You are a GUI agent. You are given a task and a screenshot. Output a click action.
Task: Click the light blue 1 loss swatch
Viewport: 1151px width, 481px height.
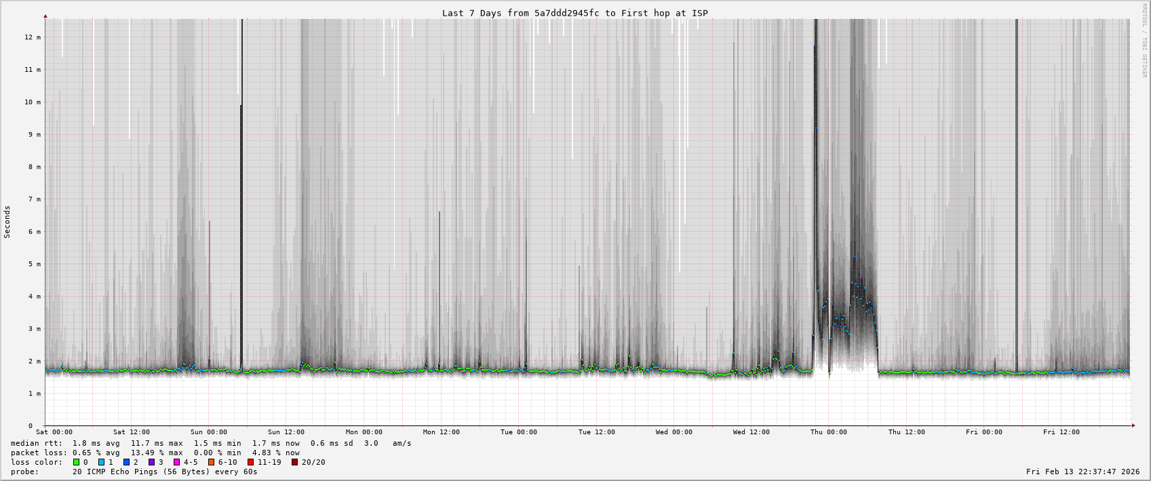pos(101,462)
